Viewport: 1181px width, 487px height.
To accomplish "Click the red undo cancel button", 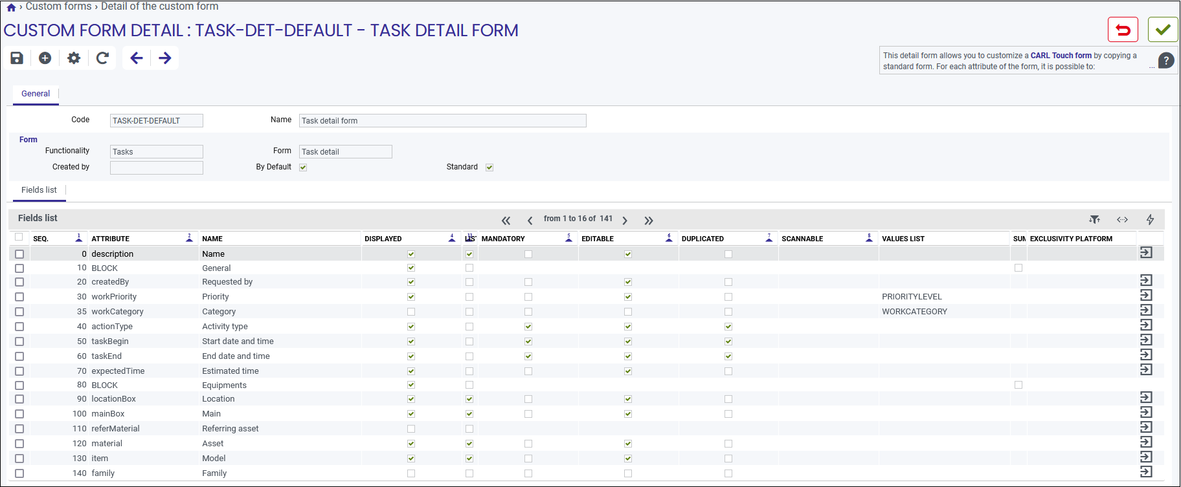I will pyautogui.click(x=1123, y=30).
